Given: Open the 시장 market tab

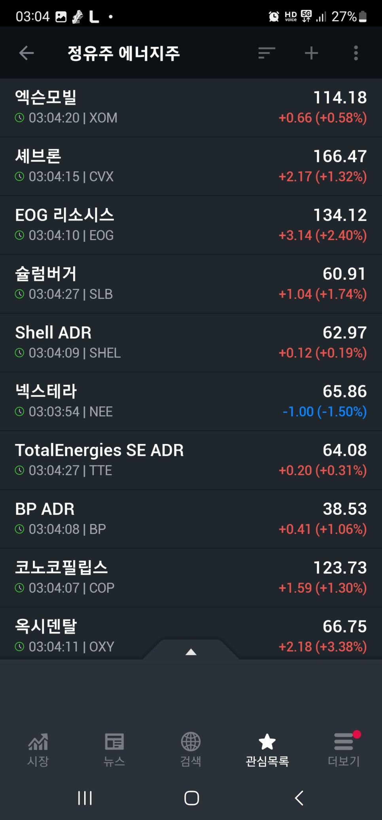Looking at the screenshot, I should pyautogui.click(x=38, y=750).
